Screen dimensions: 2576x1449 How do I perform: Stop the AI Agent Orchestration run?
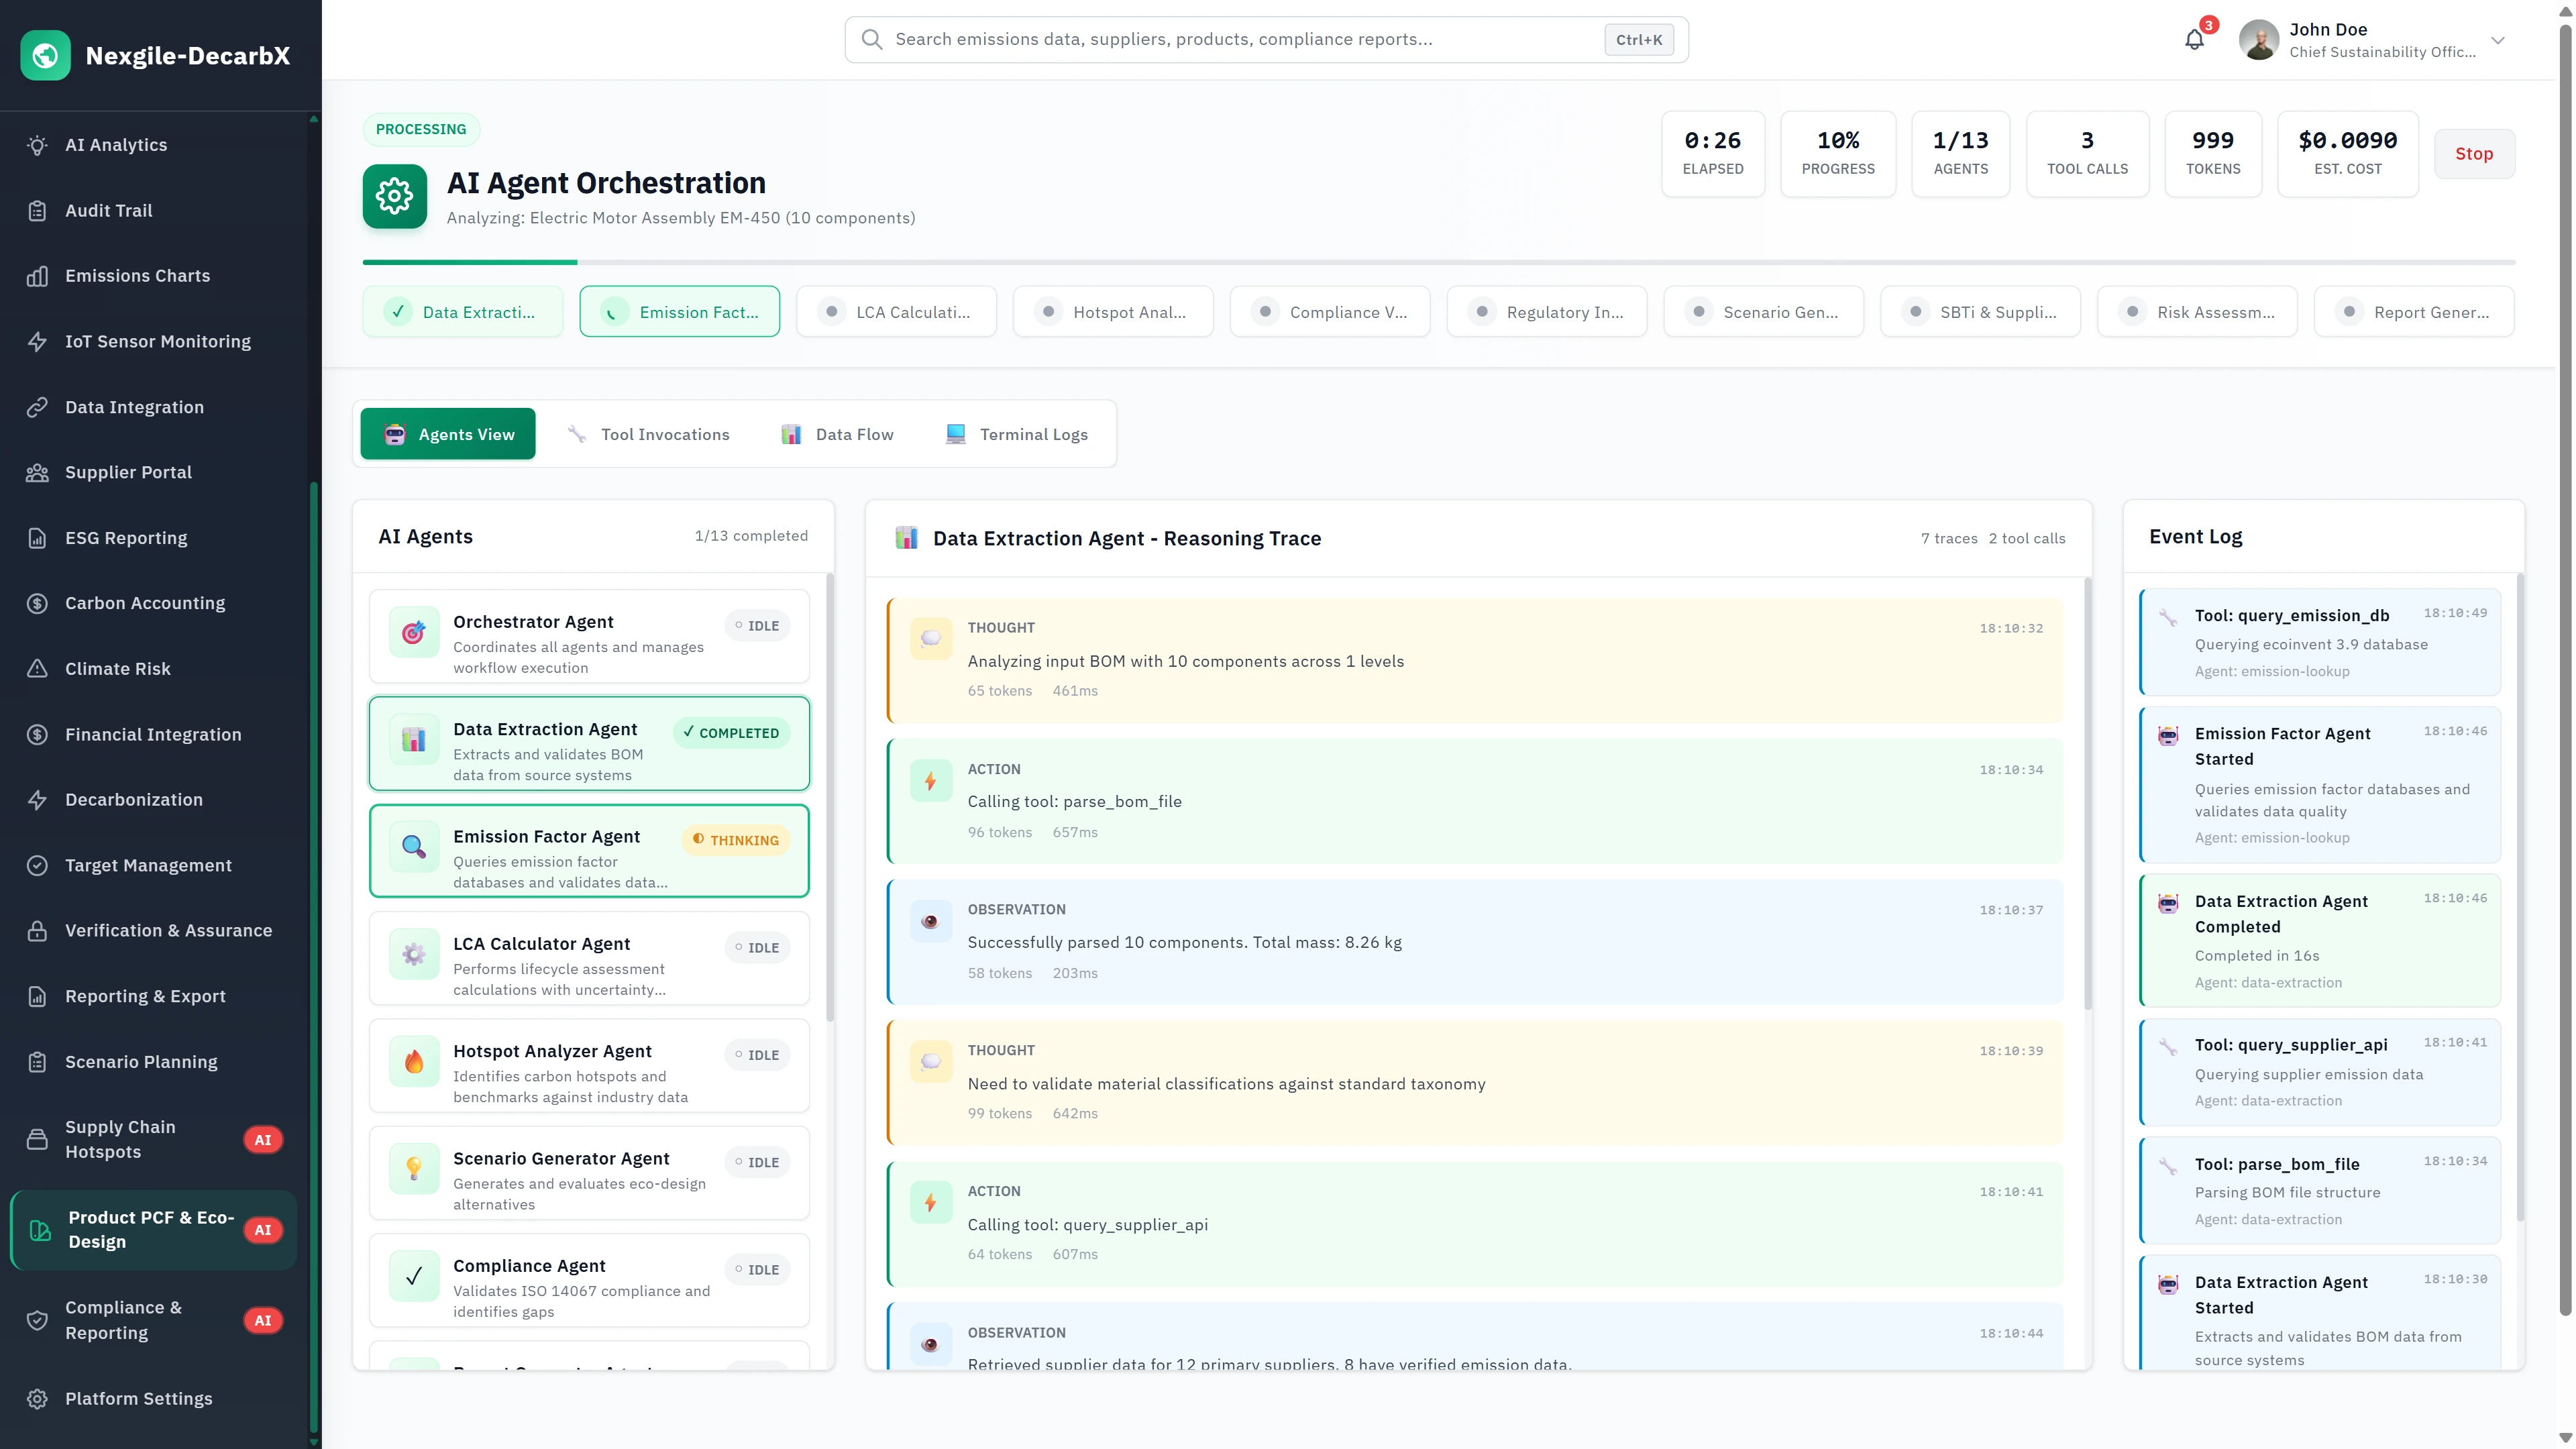(2475, 153)
